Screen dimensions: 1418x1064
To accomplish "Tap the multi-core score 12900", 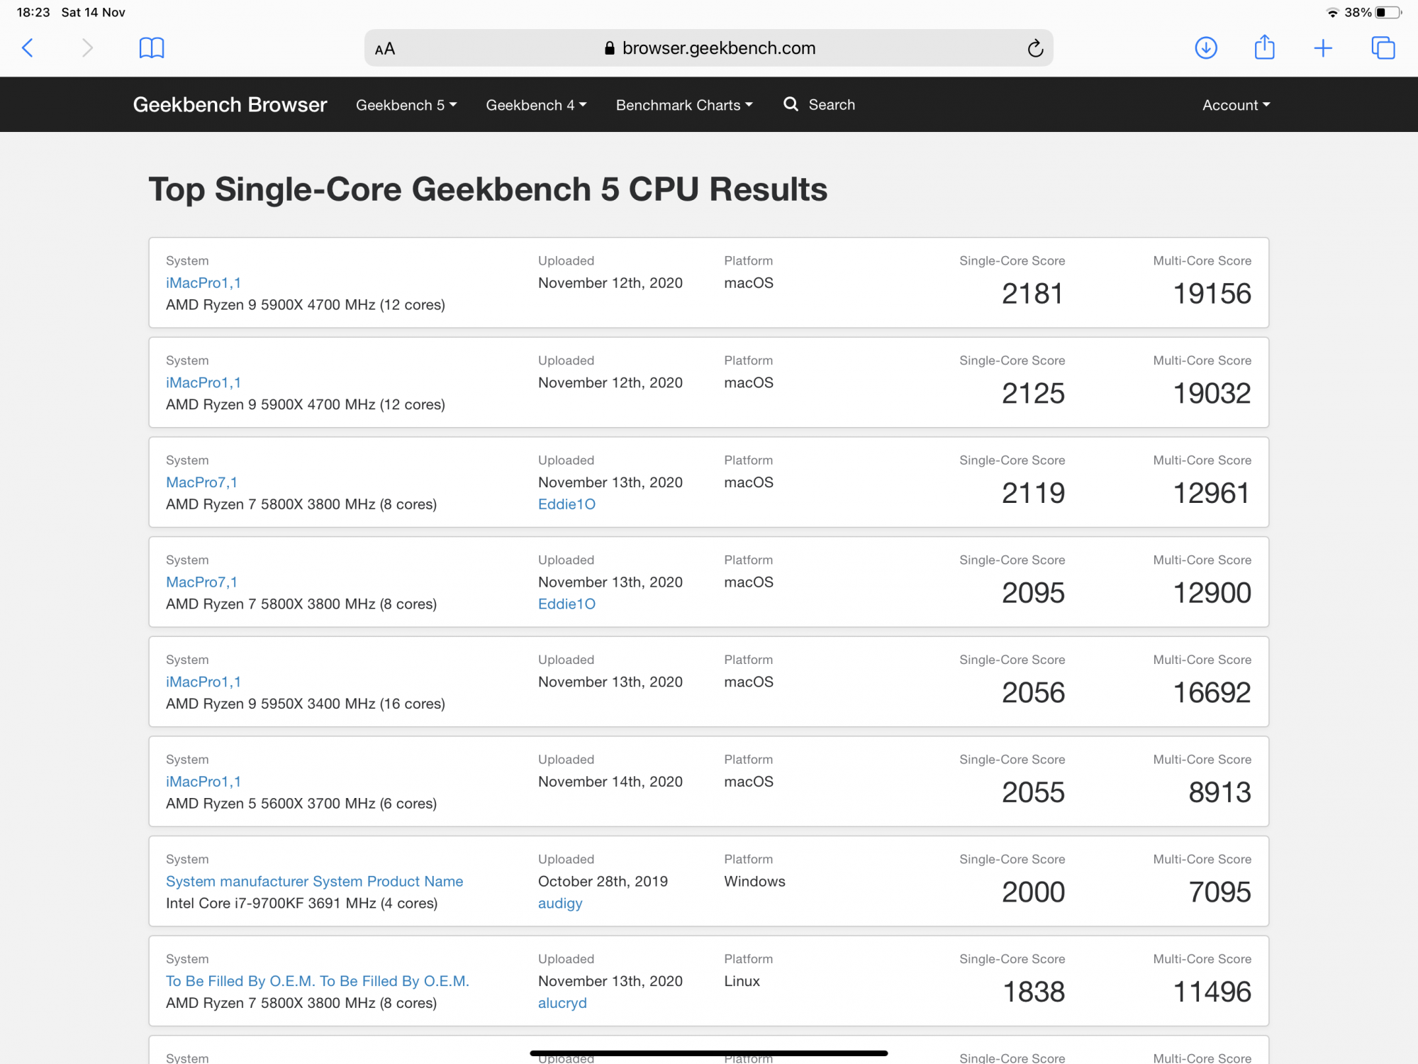I will pyautogui.click(x=1212, y=593).
